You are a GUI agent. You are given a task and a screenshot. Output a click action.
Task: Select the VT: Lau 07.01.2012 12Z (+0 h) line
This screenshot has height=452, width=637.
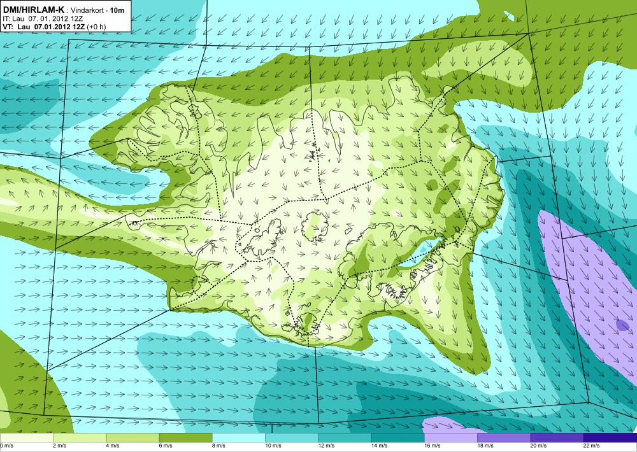54,26
